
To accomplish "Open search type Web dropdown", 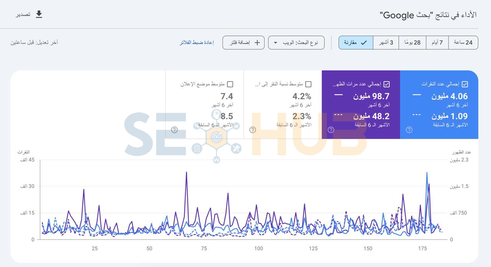I will 296,43.
